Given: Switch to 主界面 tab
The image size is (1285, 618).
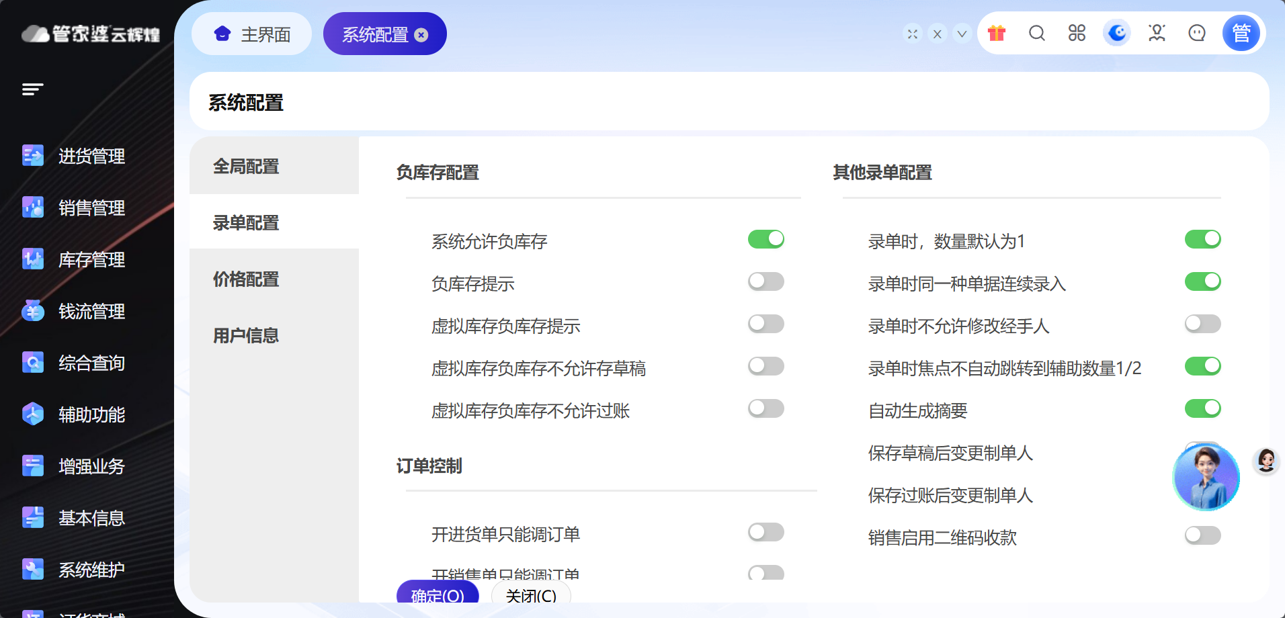Looking at the screenshot, I should pyautogui.click(x=251, y=34).
